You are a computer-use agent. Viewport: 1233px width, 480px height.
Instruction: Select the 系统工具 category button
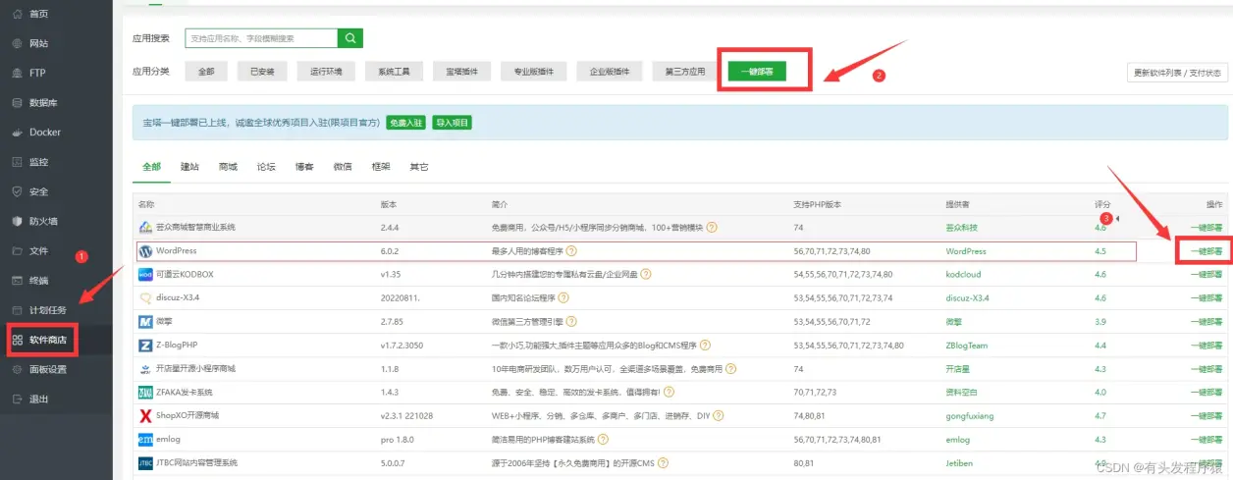tap(394, 72)
